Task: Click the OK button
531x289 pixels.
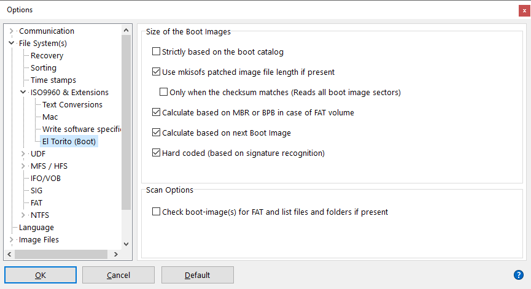Action: coord(41,275)
